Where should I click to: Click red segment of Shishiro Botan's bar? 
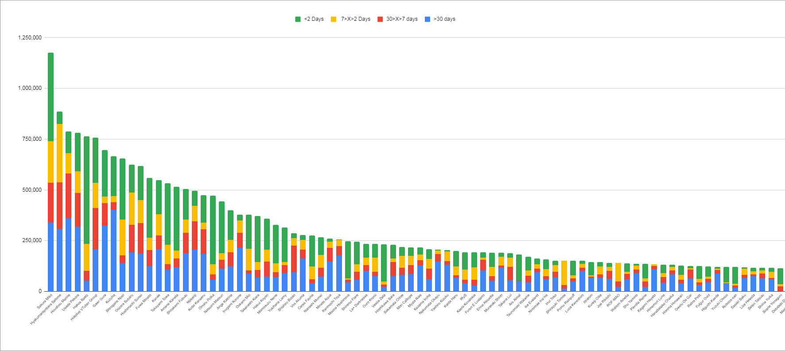[294, 259]
